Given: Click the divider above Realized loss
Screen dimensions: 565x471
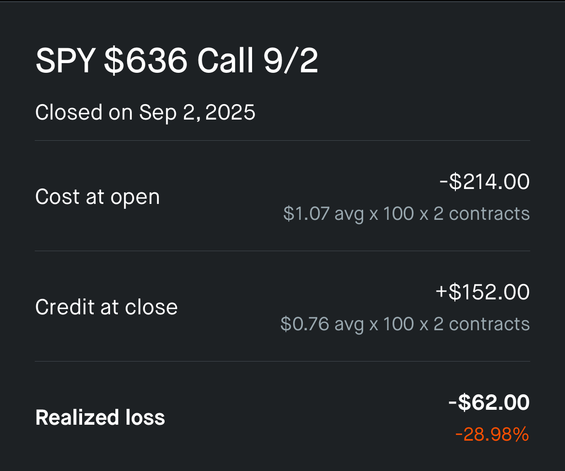Looking at the screenshot, I should tap(282, 361).
